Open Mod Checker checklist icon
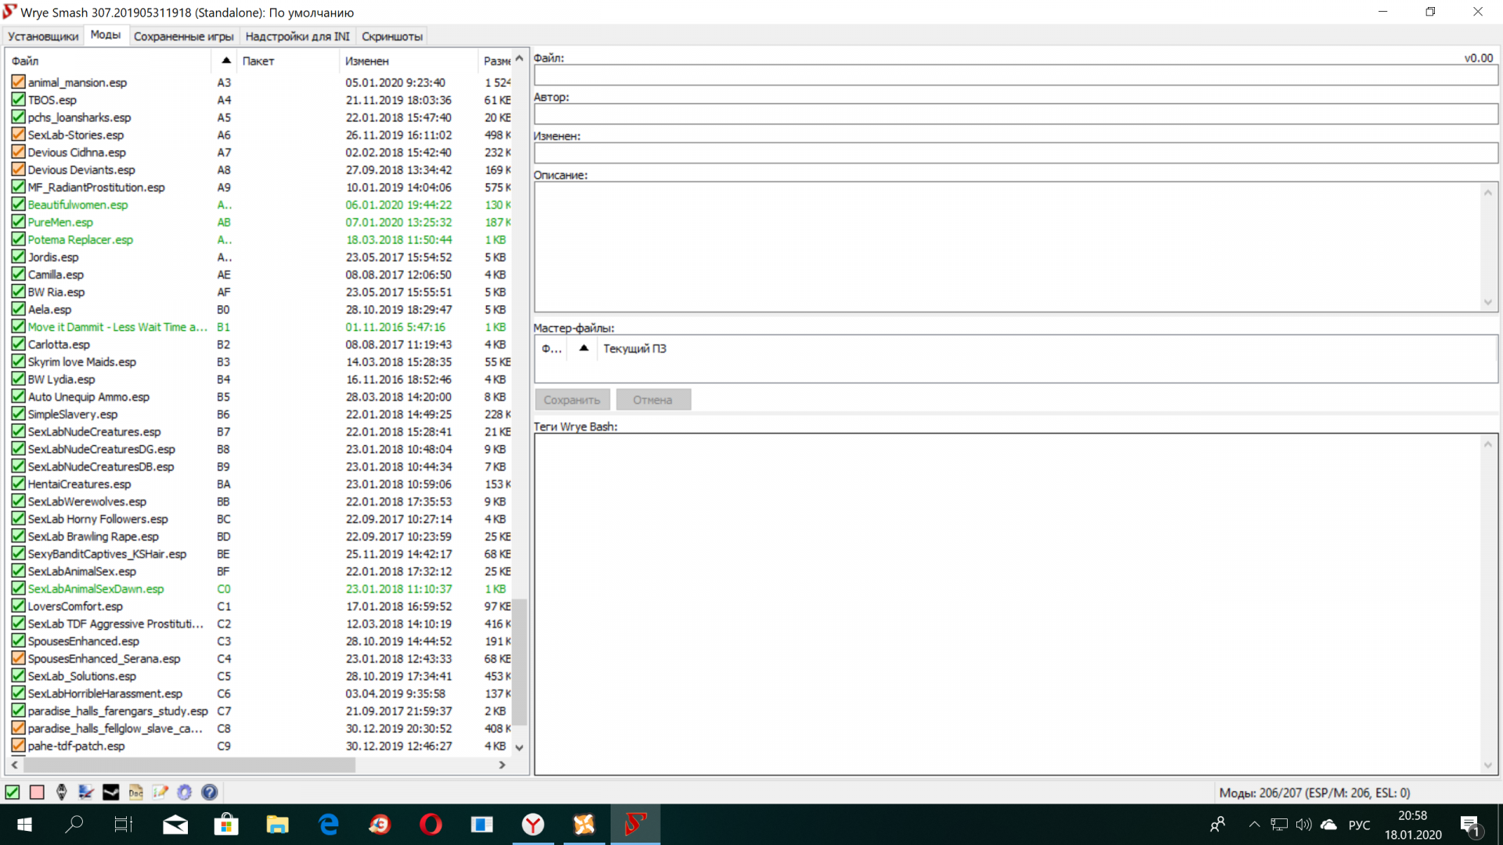Screen dimensions: 1503x845 coord(160,792)
